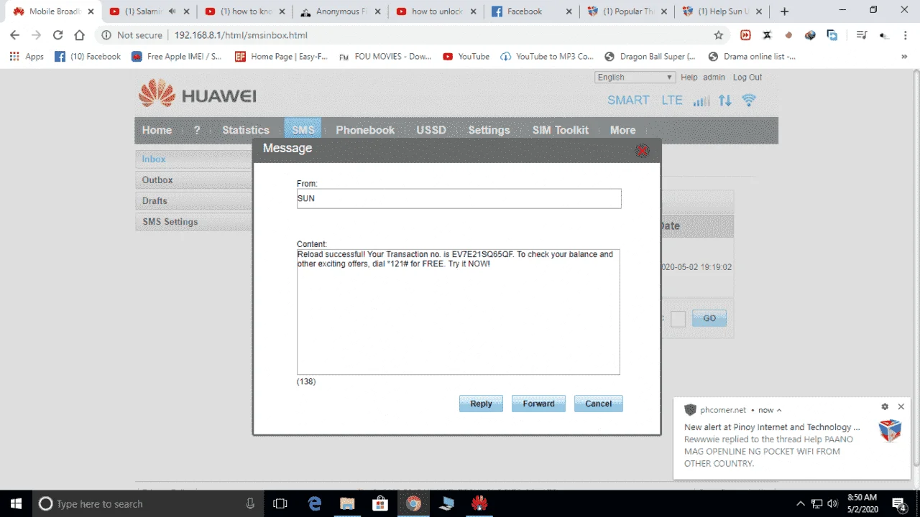Open the Phonebook menu item
Screen dimensions: 920x517
[x=365, y=130]
